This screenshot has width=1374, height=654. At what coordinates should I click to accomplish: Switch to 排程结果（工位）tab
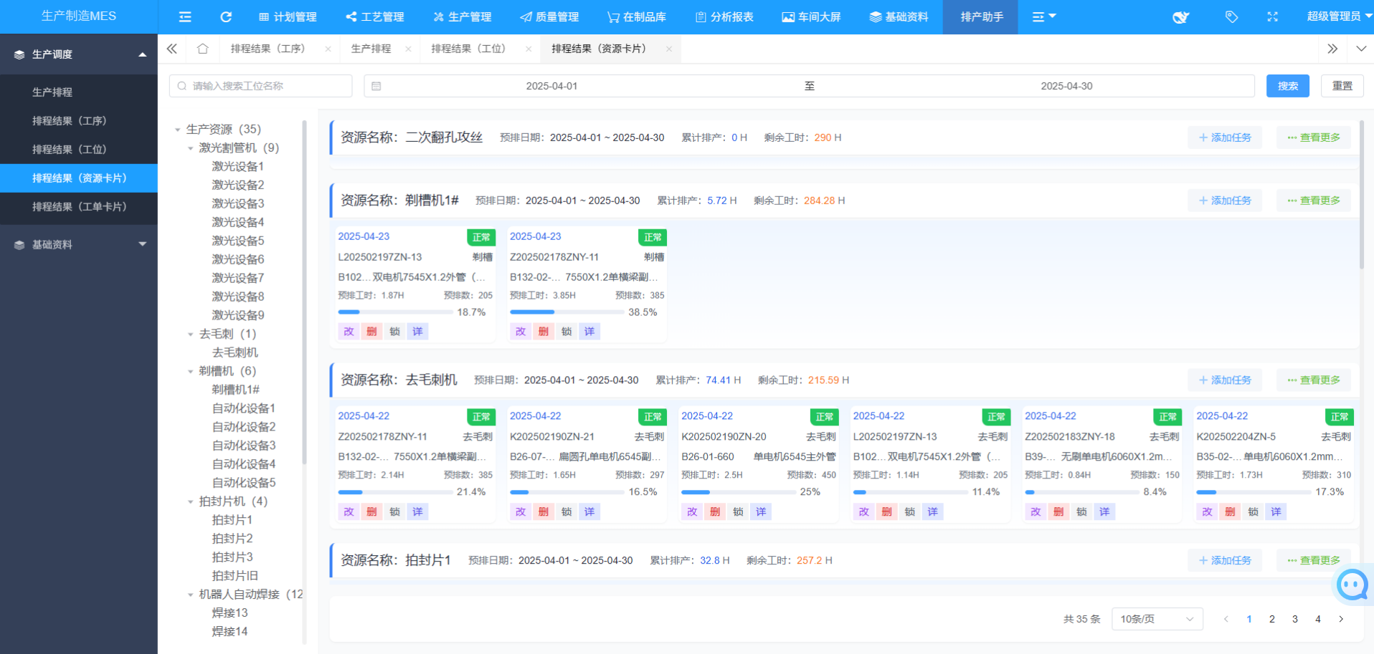tap(468, 49)
